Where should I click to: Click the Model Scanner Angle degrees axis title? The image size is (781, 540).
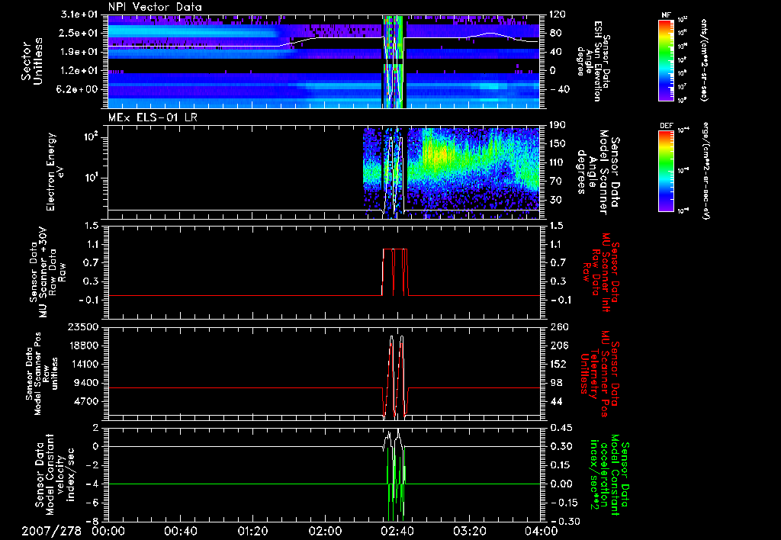[598, 172]
